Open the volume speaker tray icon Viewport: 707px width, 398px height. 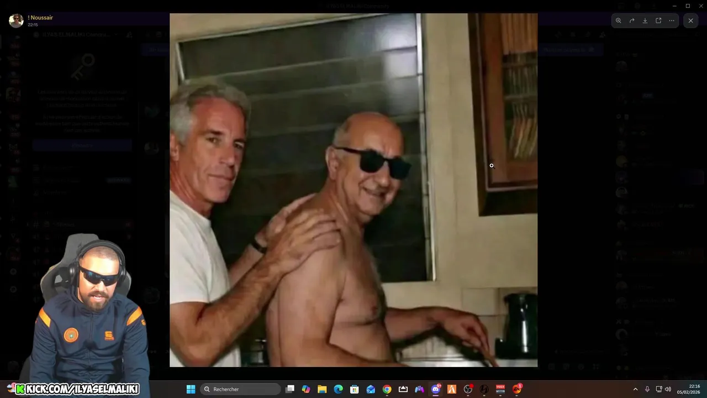click(668, 389)
